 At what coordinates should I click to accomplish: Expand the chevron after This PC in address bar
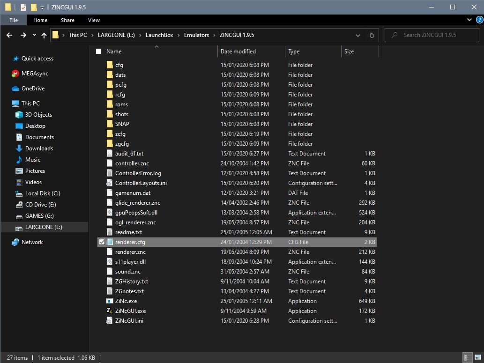click(92, 35)
